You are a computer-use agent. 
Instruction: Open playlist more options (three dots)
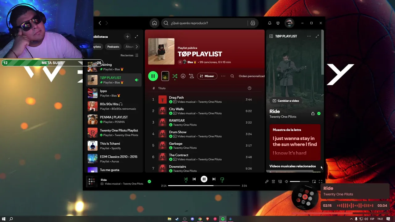click(x=223, y=76)
